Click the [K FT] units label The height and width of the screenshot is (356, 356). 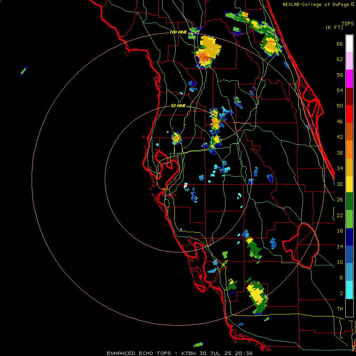[334, 27]
